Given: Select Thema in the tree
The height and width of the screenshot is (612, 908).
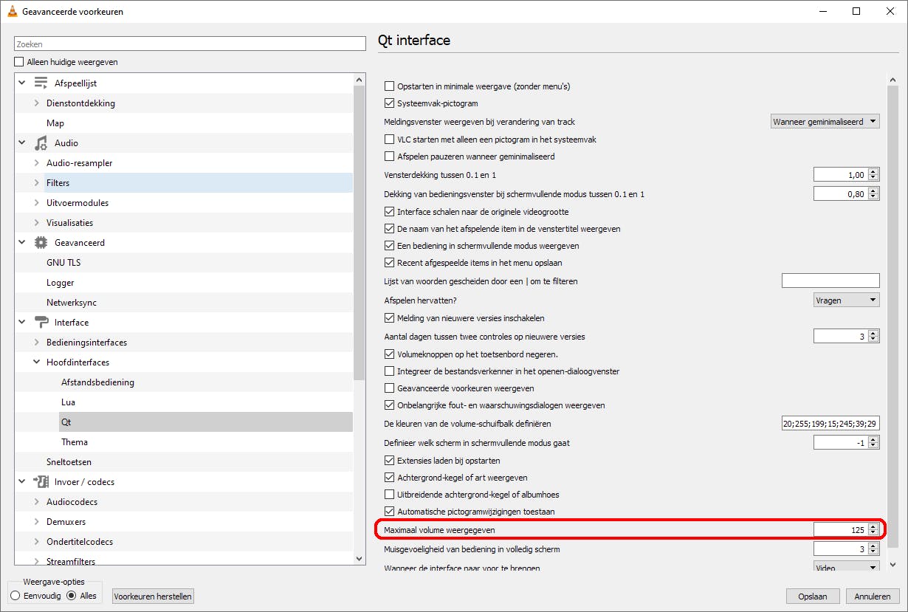Looking at the screenshot, I should (x=75, y=442).
